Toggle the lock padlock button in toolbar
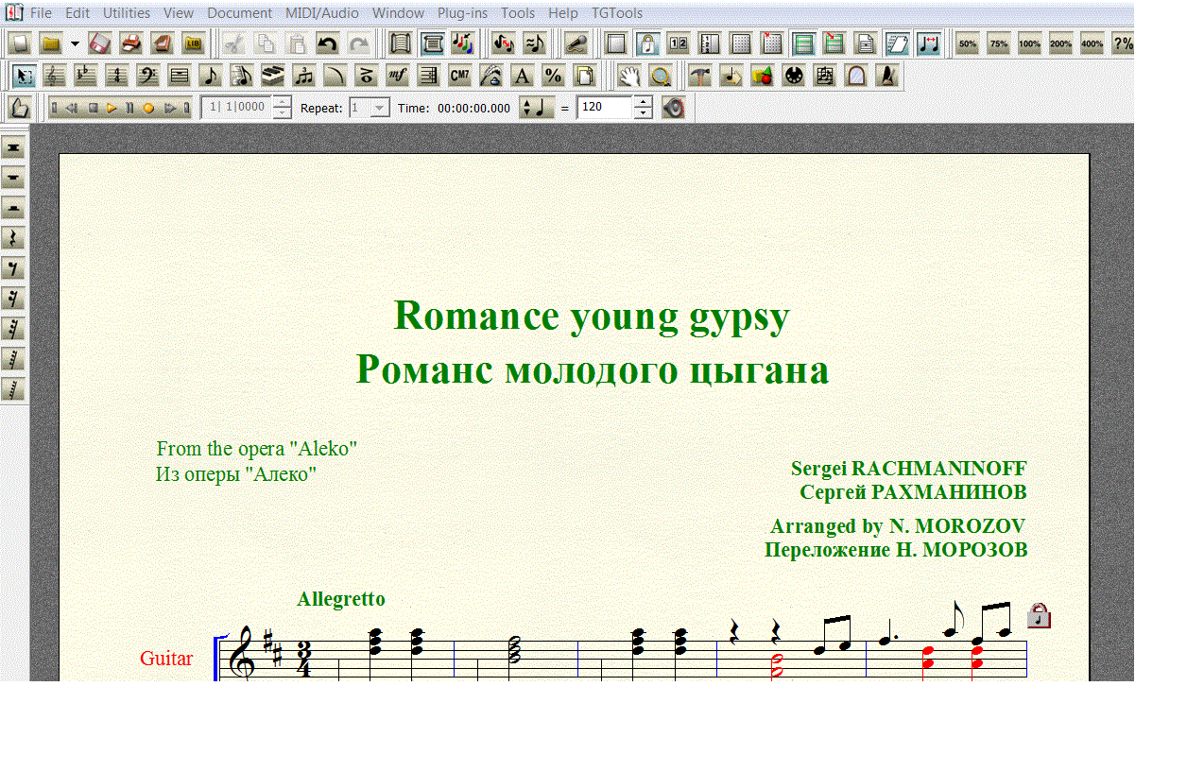This screenshot has width=1204, height=772. click(x=648, y=43)
